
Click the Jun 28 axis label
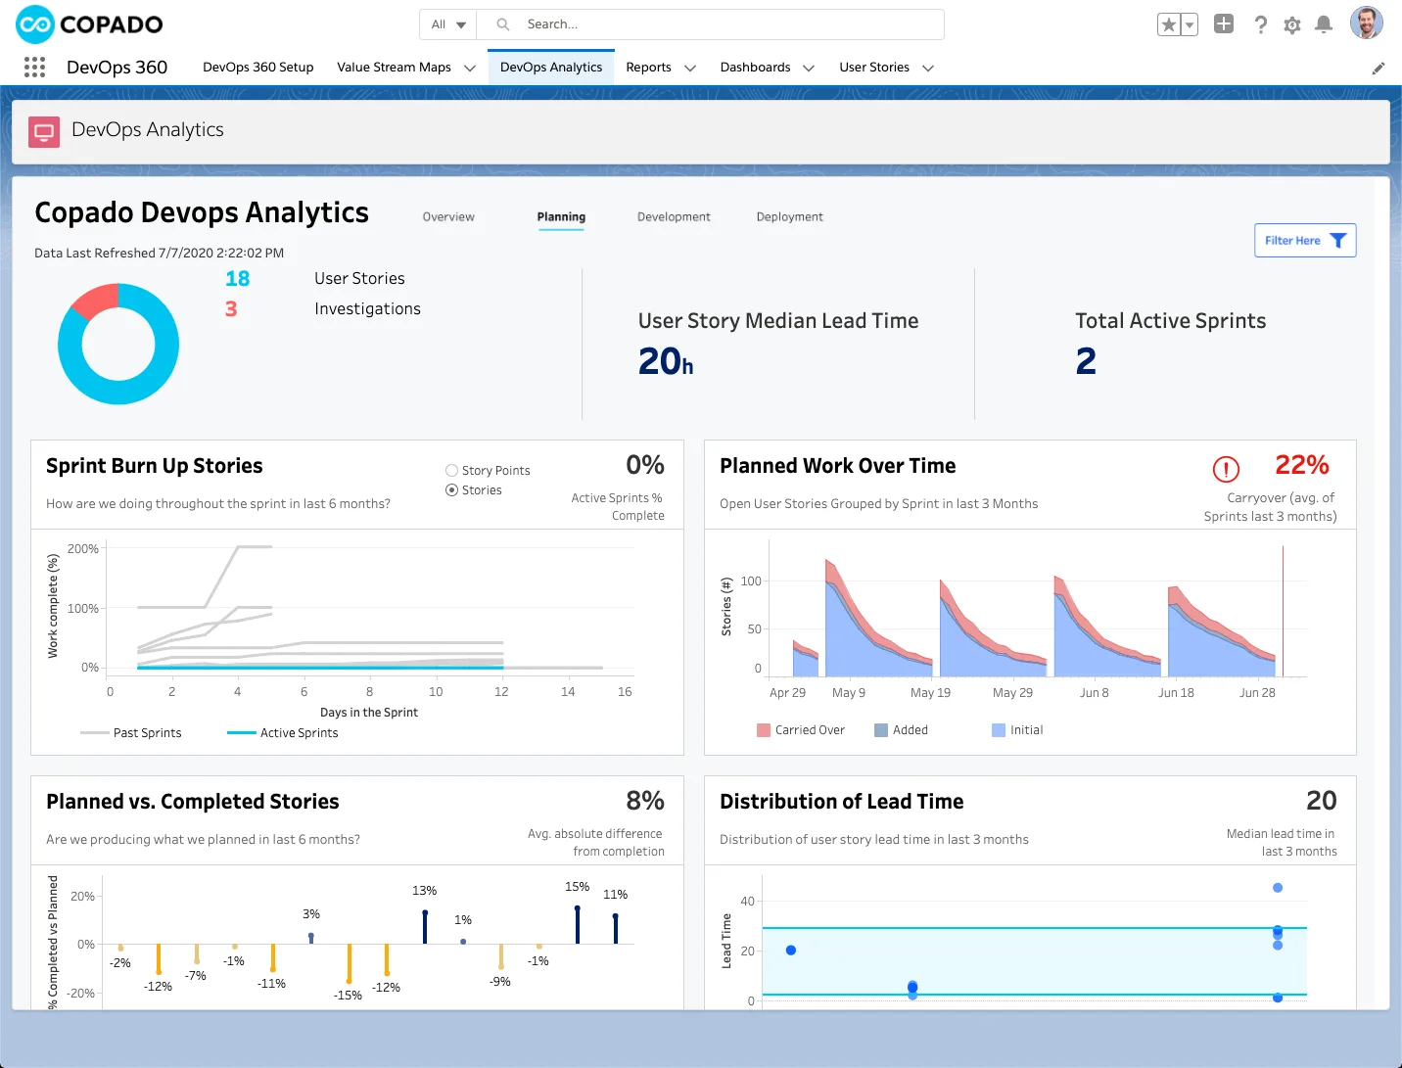1257,693
